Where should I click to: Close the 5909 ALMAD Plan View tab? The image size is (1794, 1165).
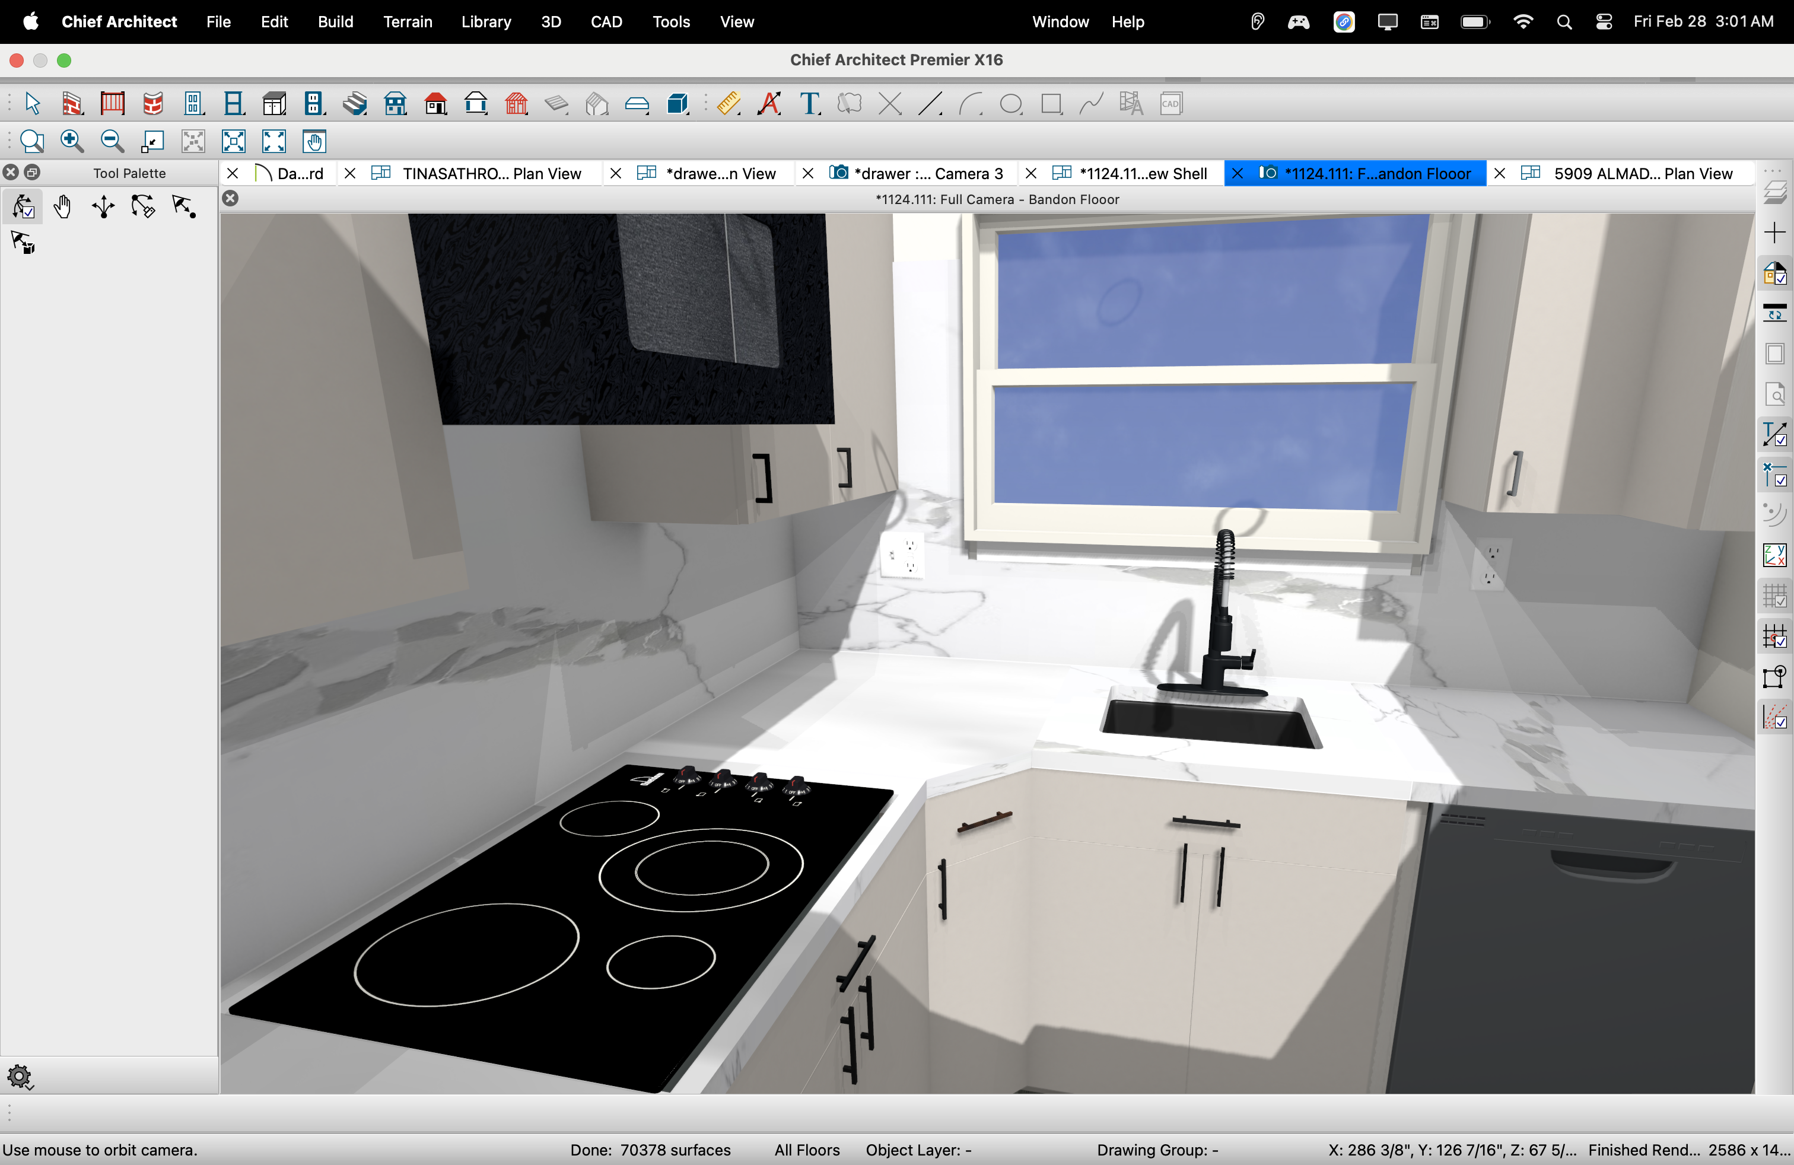pos(1499,174)
